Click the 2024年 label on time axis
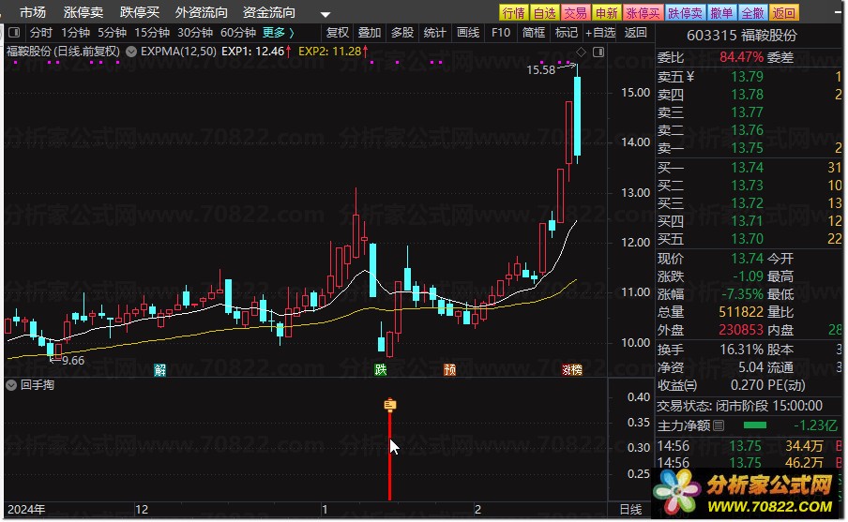Image resolution: width=848 pixels, height=522 pixels. pos(26,510)
